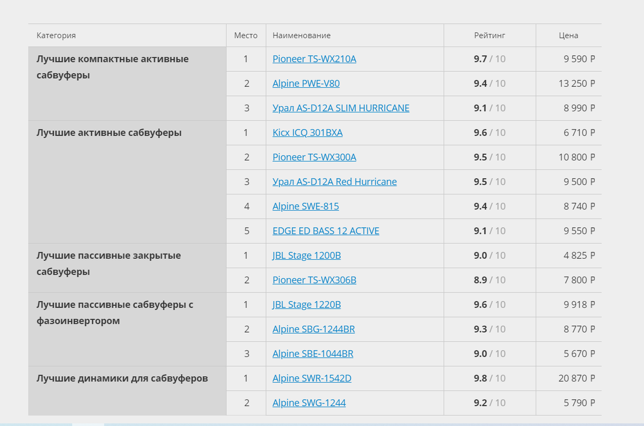The image size is (644, 426).
Task: Click rating of Kicx ICQ 301BXA row
Action: click(x=489, y=133)
